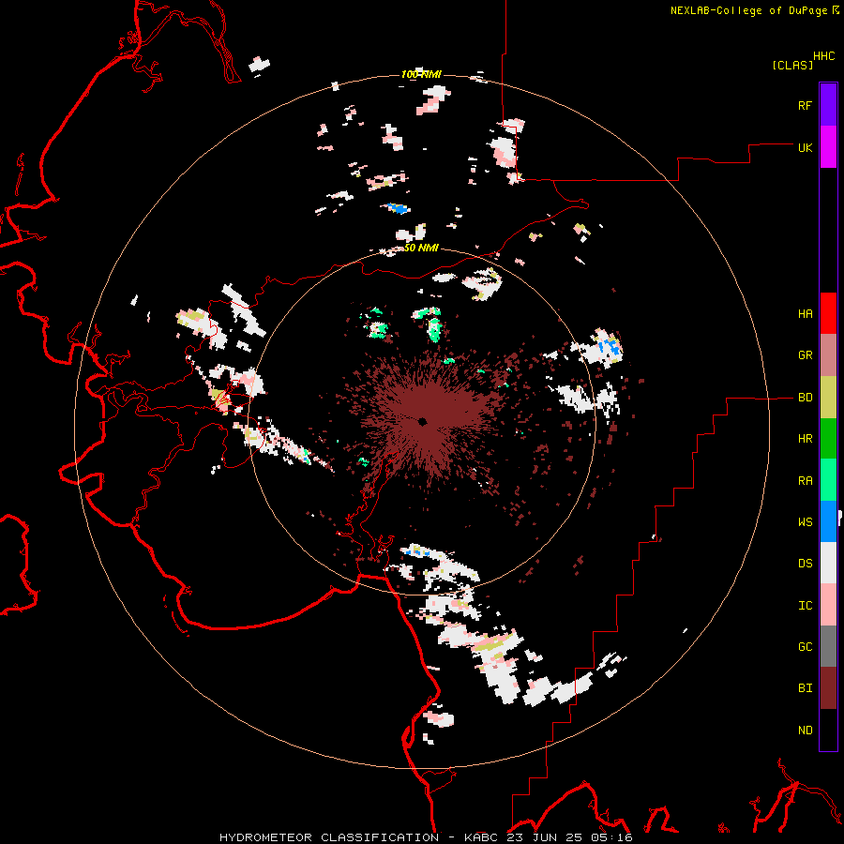The image size is (844, 844).
Task: Click the GC gray legend swatch
Action: tap(828, 646)
